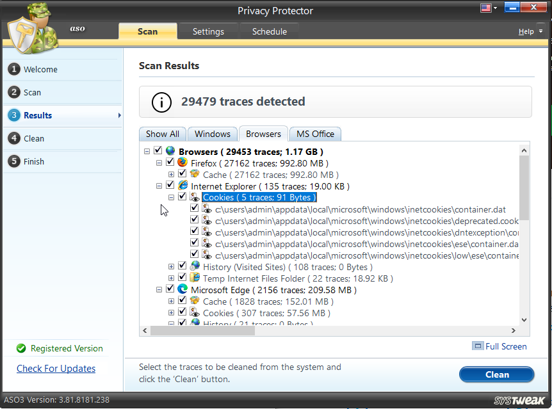Switch to the Settings tab
This screenshot has height=409, width=552.
click(208, 31)
